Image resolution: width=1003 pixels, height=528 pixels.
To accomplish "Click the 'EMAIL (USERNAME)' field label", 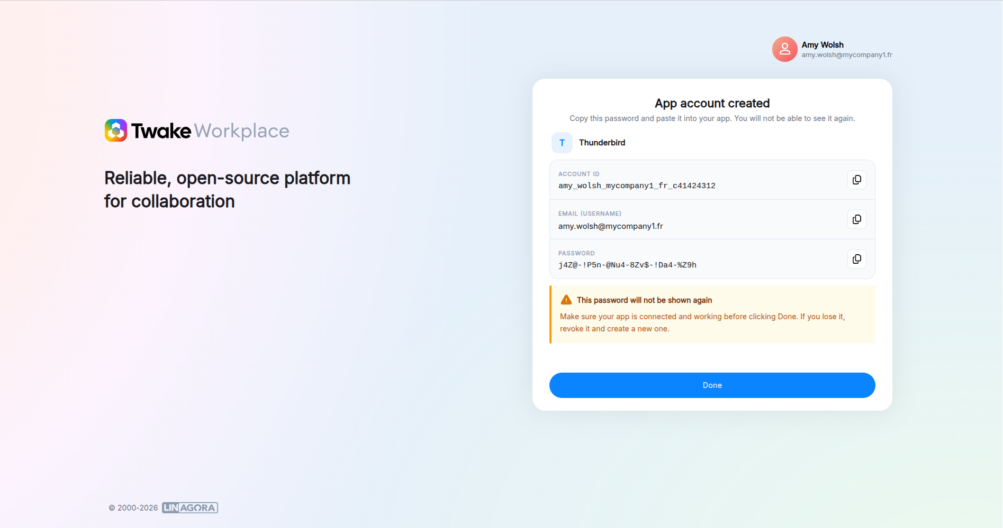I will click(590, 214).
